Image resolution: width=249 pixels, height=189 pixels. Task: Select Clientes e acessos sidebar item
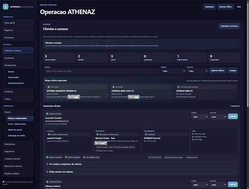18,50
